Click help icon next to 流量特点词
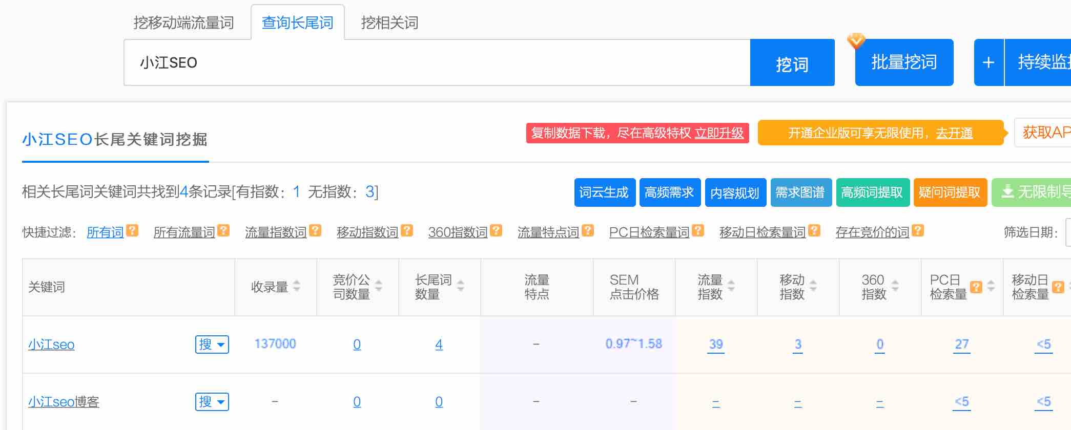This screenshot has height=430, width=1071. point(588,231)
